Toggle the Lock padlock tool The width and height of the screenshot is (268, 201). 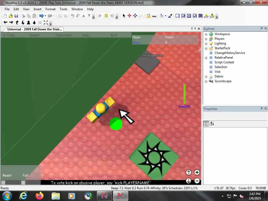pos(148,16)
